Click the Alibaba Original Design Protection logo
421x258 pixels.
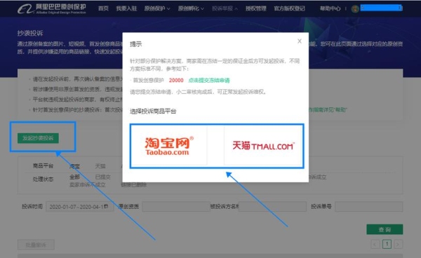[x=52, y=8]
